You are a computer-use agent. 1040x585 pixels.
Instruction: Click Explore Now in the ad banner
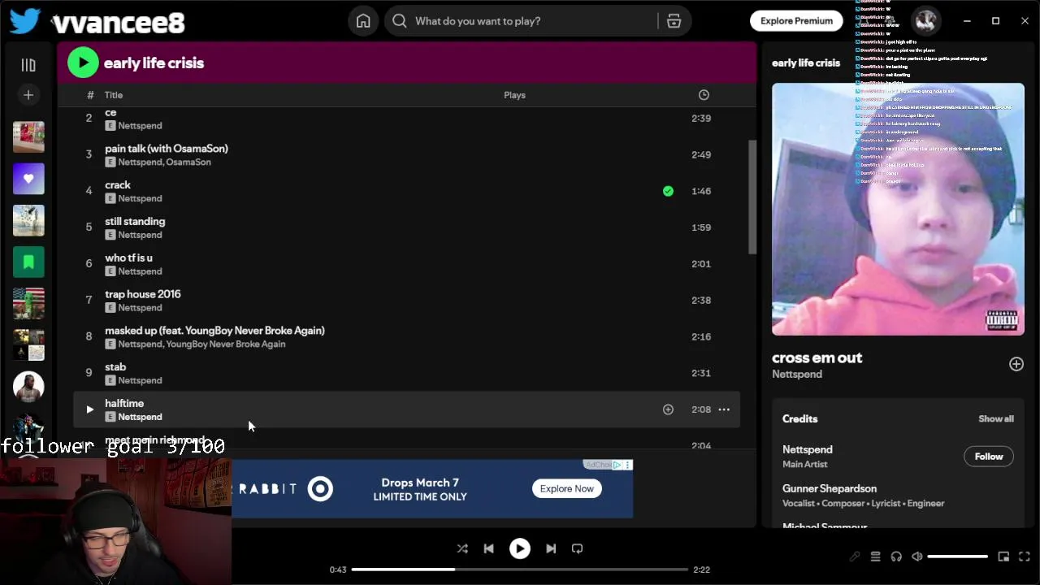(x=567, y=488)
